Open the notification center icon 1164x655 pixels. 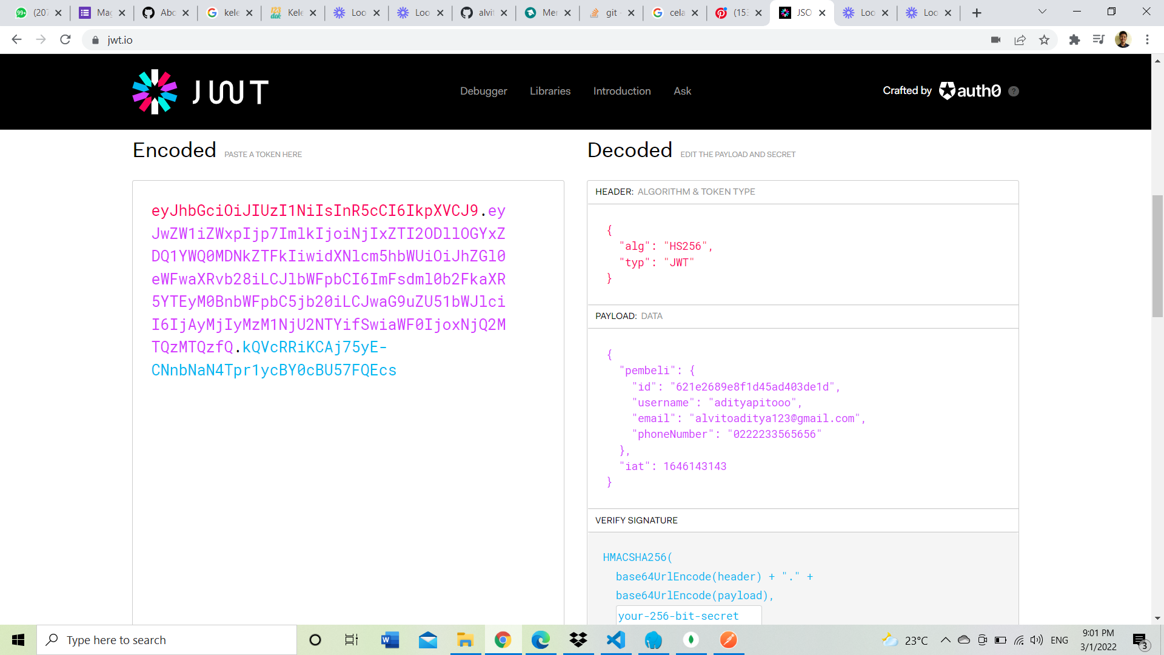[1140, 640]
